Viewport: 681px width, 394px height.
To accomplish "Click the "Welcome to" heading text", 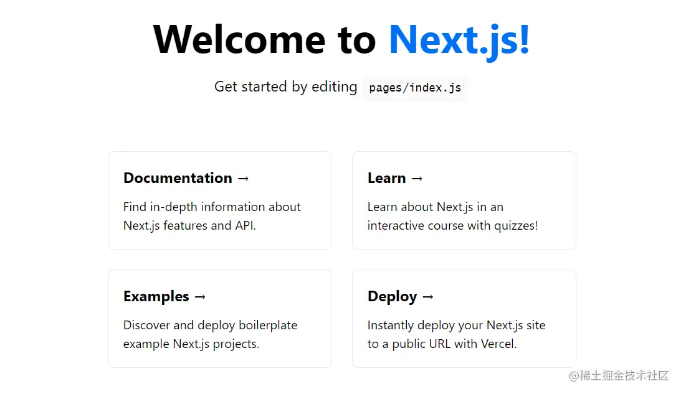I will tap(265, 40).
